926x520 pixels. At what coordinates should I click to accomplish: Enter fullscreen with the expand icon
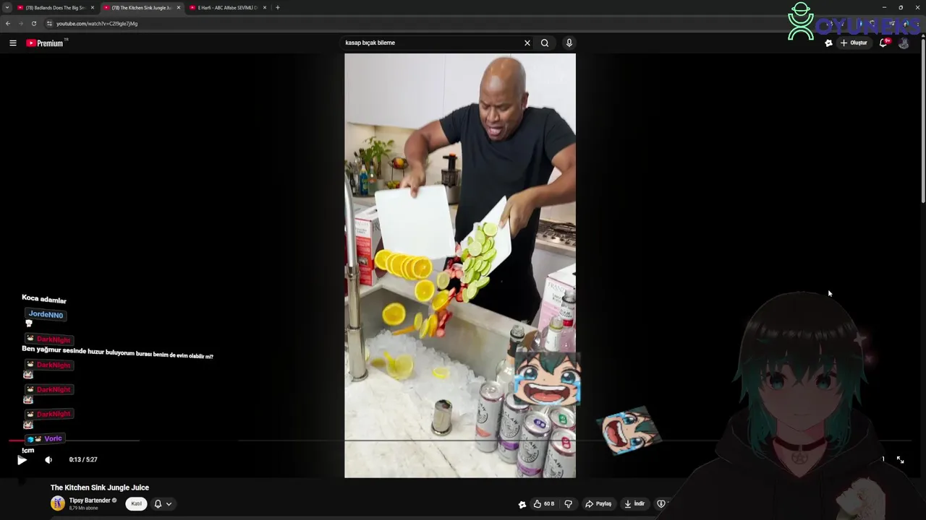coord(900,459)
